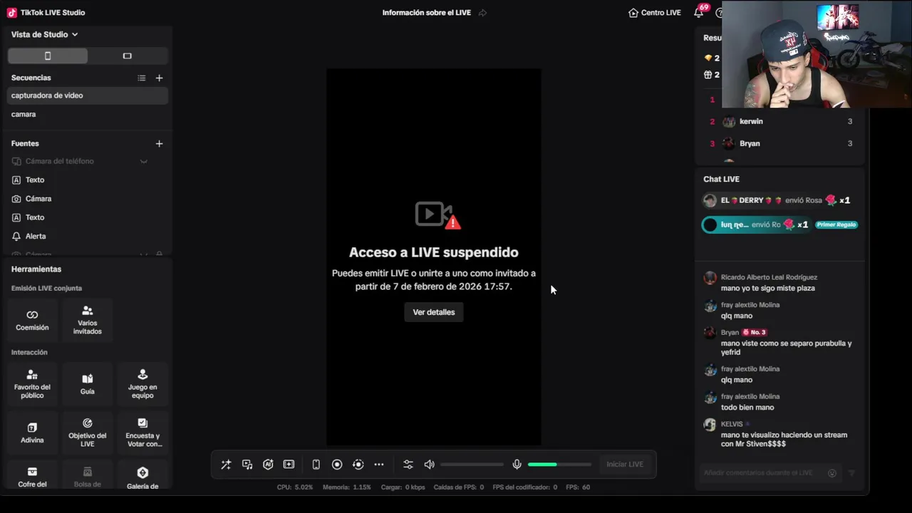This screenshot has height=513, width=912.
Task: Open the Adivina tool
Action: [x=32, y=432]
